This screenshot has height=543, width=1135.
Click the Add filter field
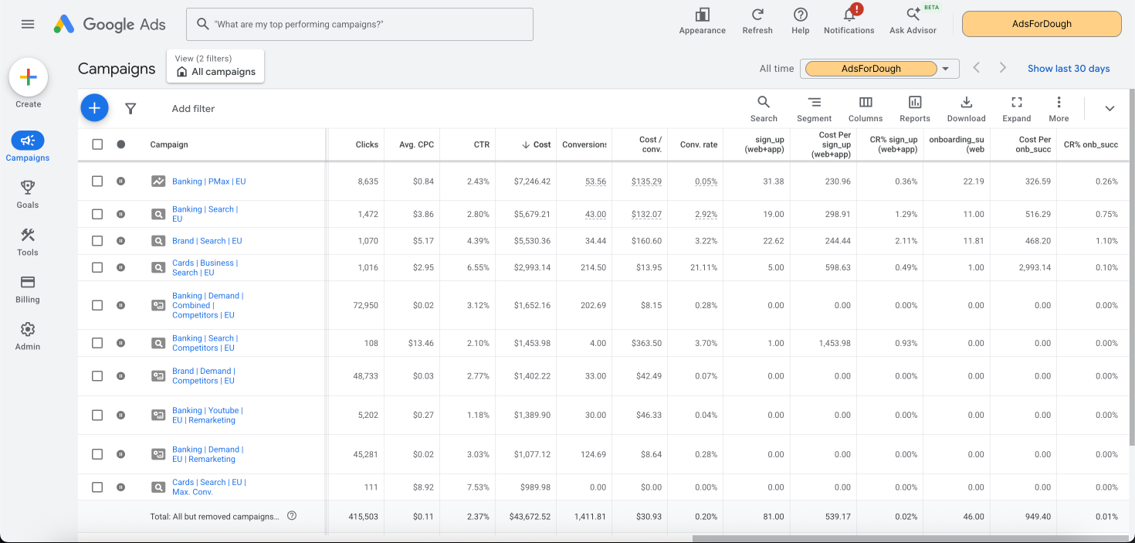(x=193, y=109)
